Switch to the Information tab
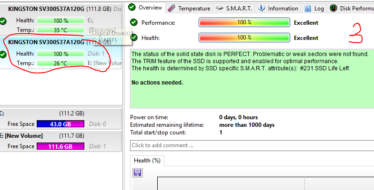Viewport: 374px width, 190px height. 278,9
